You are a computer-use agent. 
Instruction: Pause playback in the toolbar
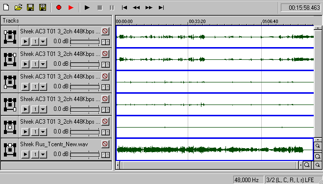[x=112, y=8]
